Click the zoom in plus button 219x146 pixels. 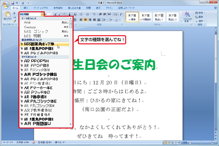(x=212, y=143)
